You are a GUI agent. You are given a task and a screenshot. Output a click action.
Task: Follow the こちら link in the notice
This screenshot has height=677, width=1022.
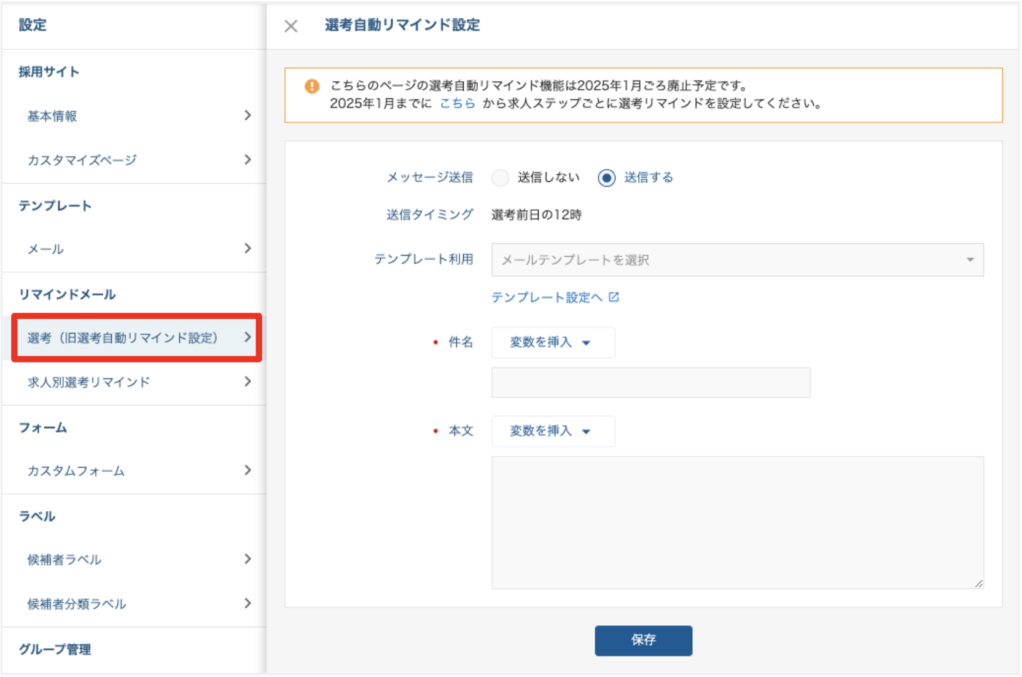456,103
